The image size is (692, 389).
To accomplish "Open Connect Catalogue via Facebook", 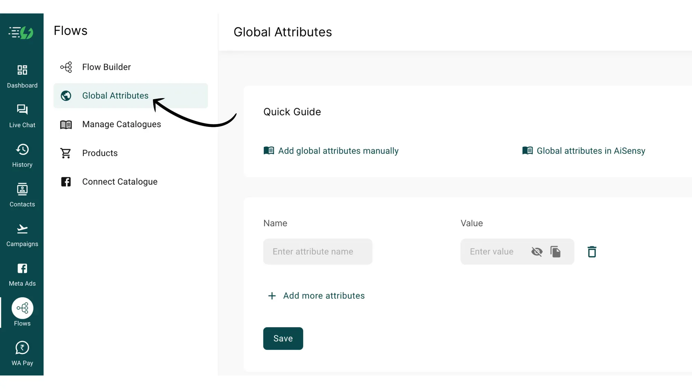I will click(x=119, y=182).
